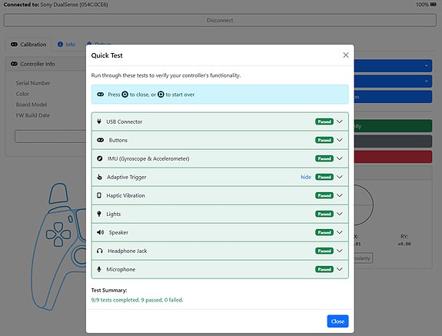Click the Headphone Jack icon
442x336 pixels.
tap(99, 251)
